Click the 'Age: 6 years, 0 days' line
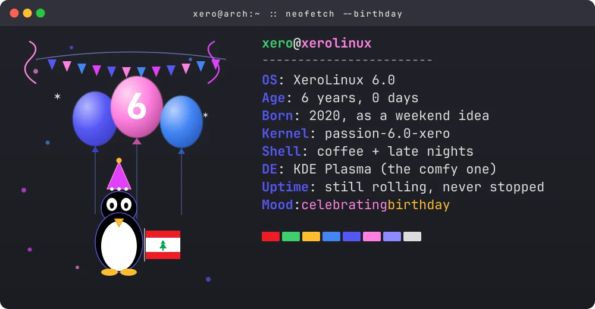This screenshot has height=309, width=595. point(340,98)
